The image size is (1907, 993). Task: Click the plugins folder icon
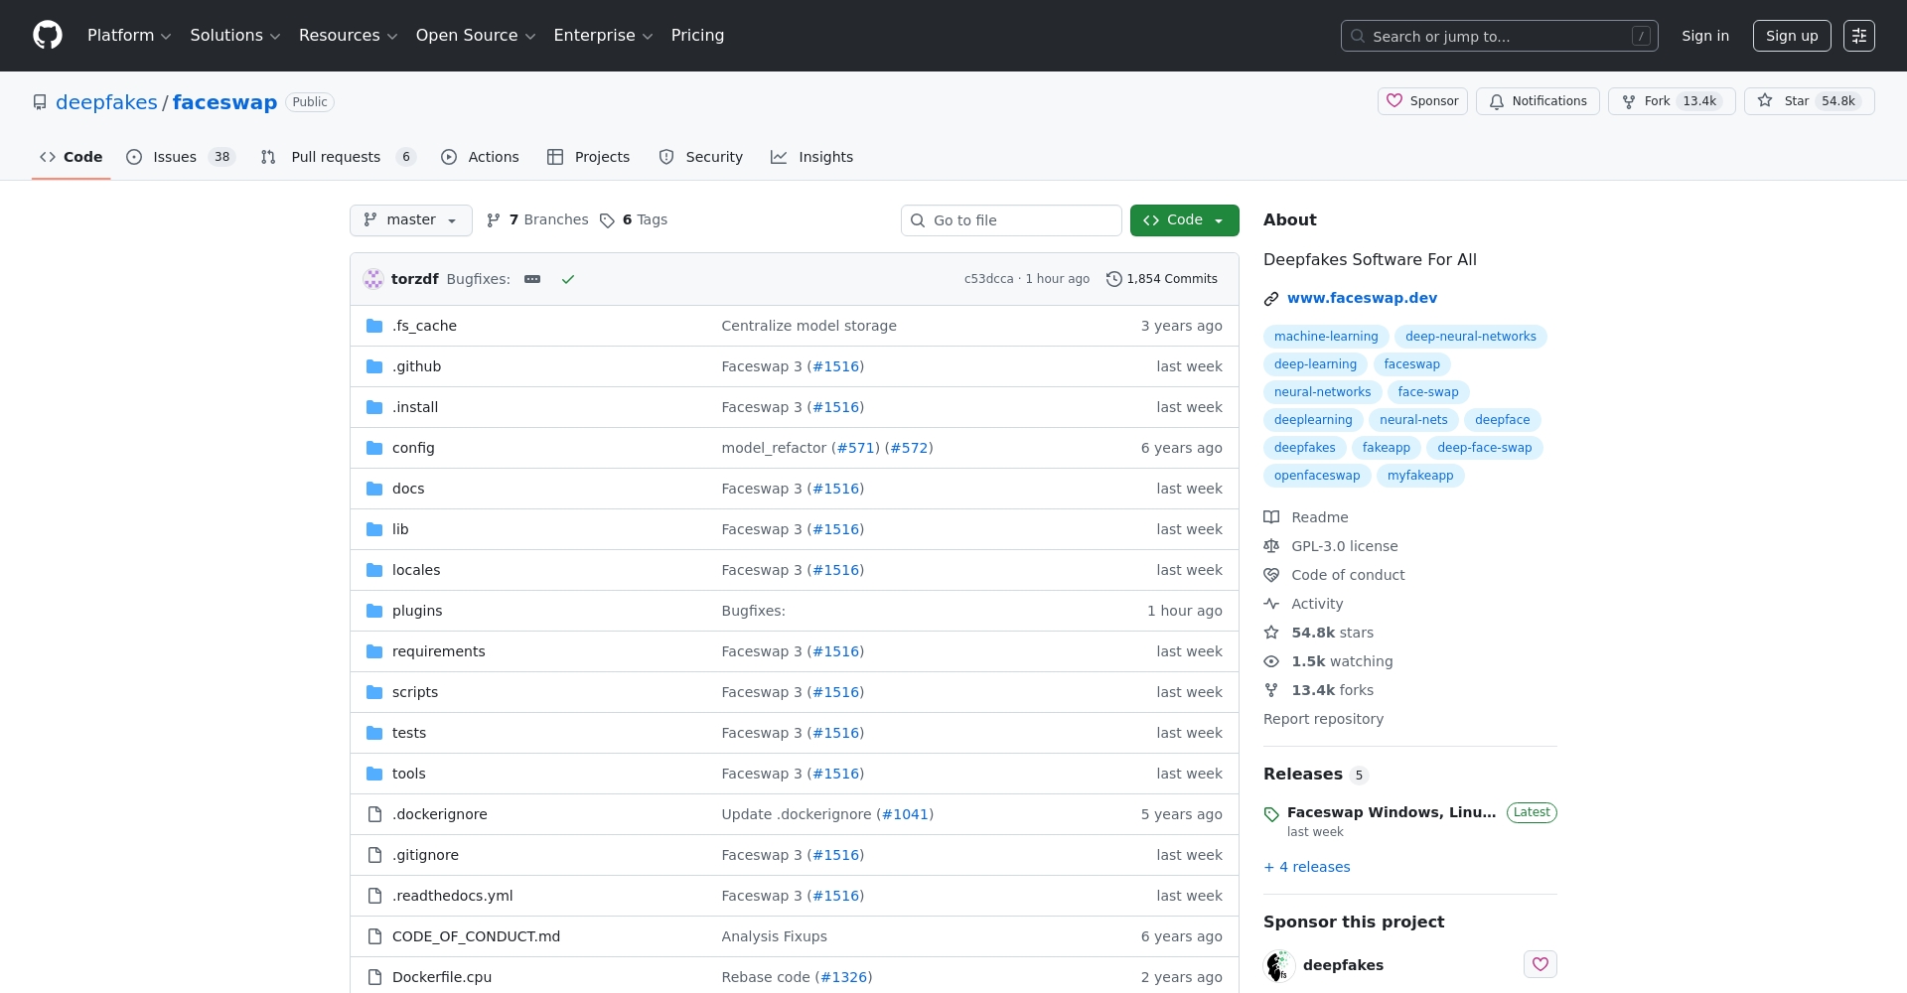(374, 611)
